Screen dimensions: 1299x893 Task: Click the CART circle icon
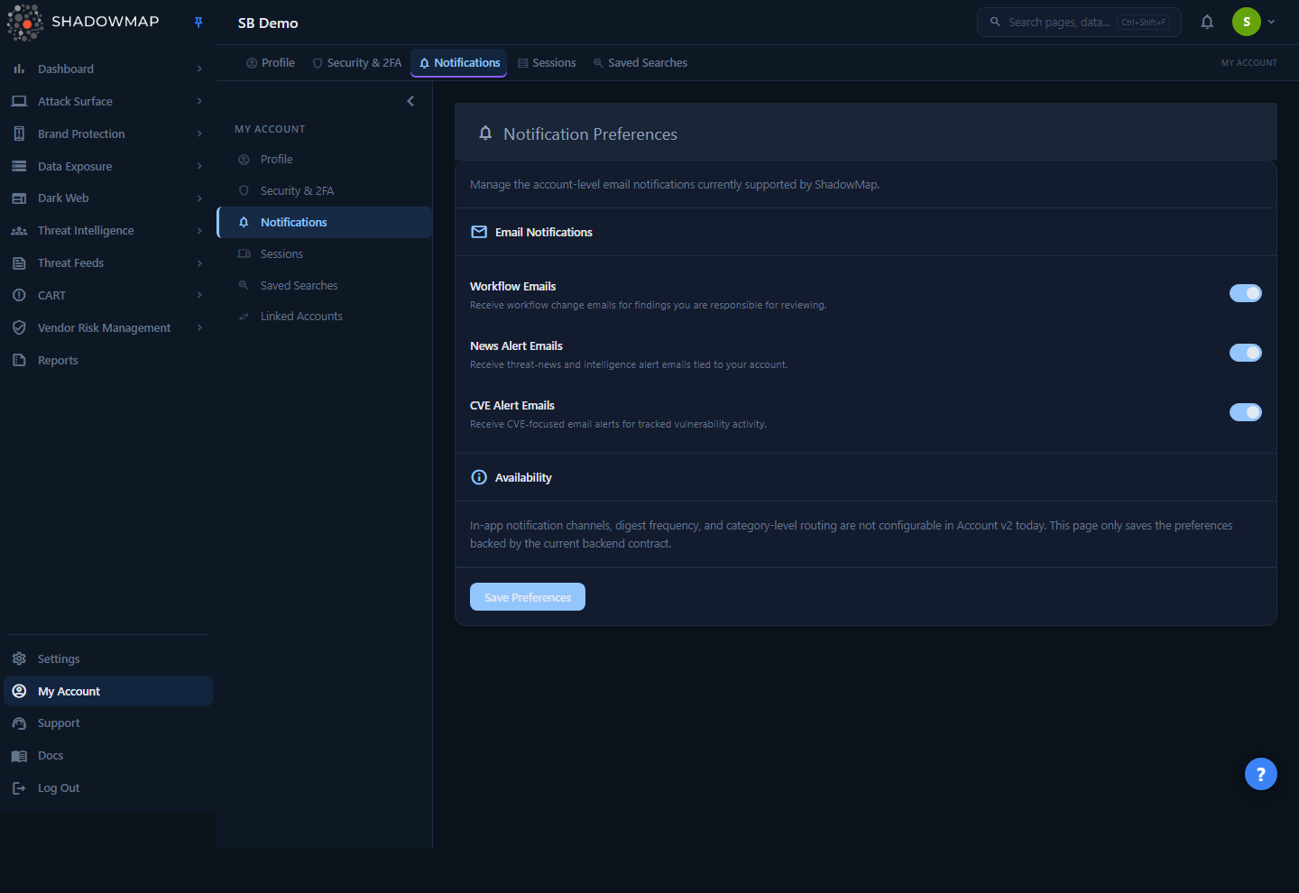point(19,295)
